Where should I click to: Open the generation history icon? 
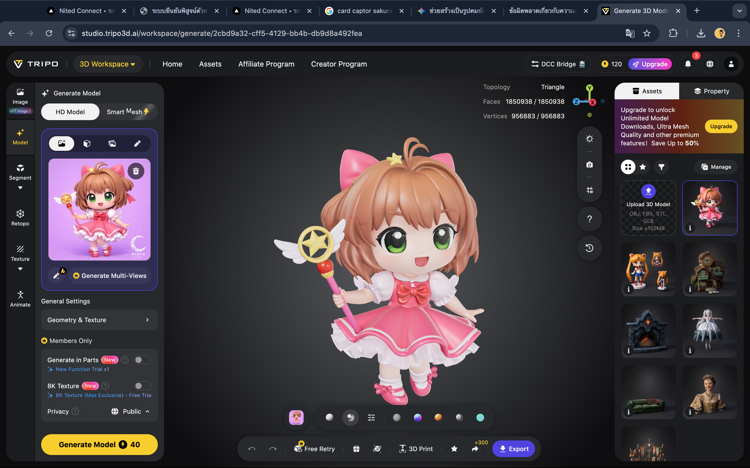click(590, 248)
